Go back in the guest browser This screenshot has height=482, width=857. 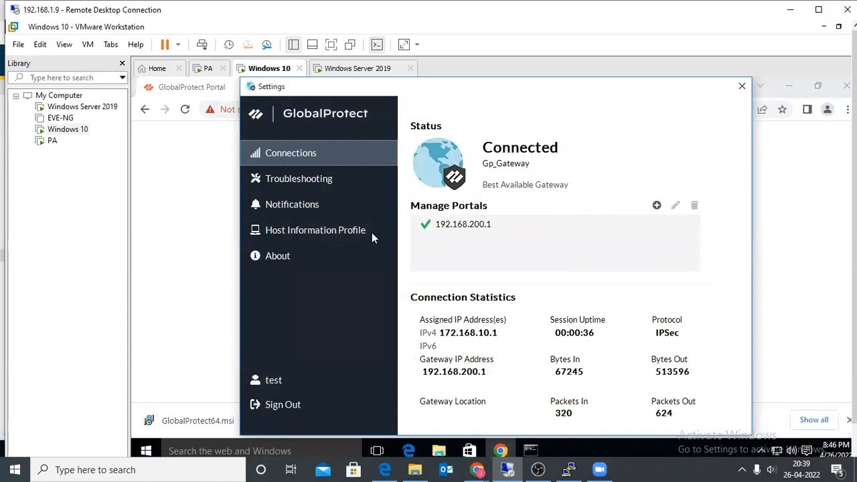pos(145,109)
